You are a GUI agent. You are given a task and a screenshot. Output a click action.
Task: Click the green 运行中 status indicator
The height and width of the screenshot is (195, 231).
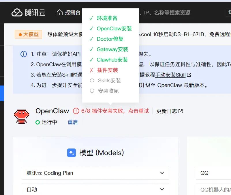37,122
